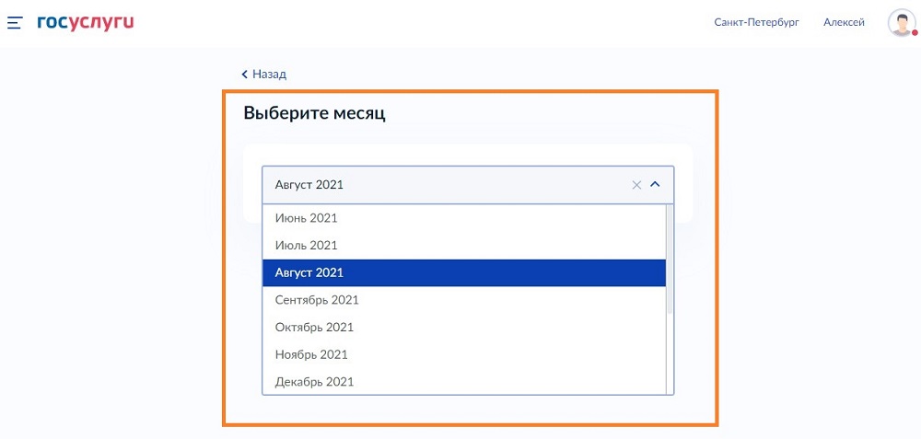Click the red notification dot on avatar
Screen dimensions: 921x439
pyautogui.click(x=915, y=33)
